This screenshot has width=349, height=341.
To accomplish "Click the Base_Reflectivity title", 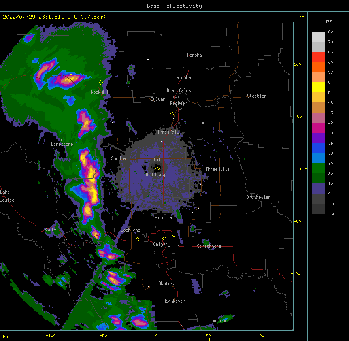I will click(x=174, y=6).
